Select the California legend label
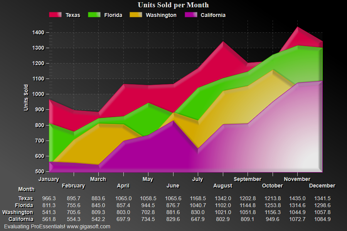 coord(213,15)
